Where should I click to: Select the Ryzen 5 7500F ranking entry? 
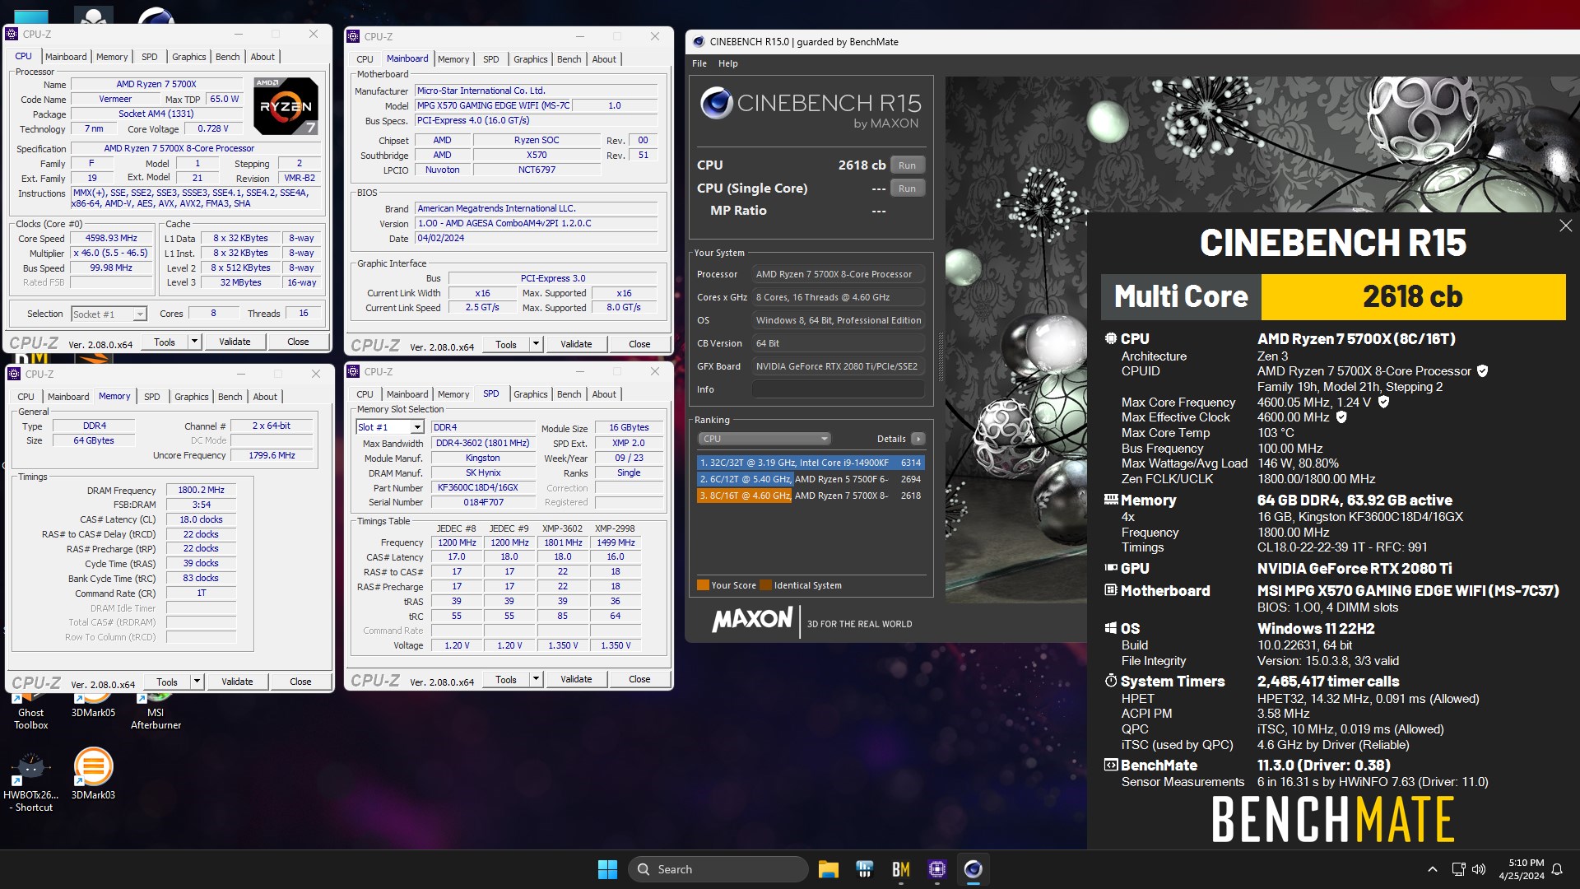pos(811,479)
